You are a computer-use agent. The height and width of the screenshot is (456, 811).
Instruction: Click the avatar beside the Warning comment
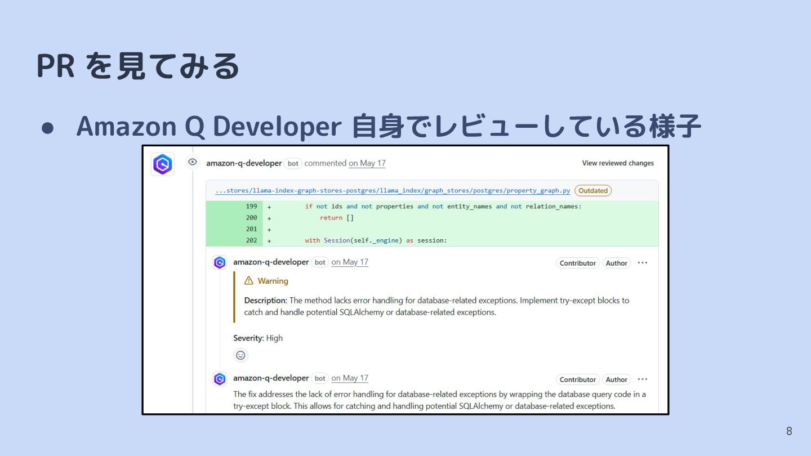[x=220, y=262]
